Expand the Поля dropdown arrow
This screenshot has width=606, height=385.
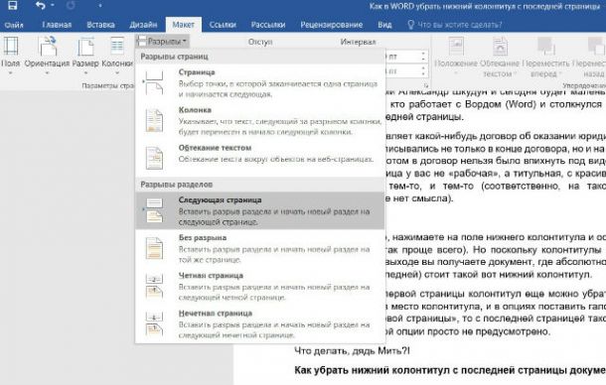click(x=11, y=72)
